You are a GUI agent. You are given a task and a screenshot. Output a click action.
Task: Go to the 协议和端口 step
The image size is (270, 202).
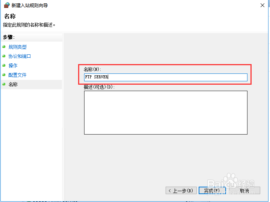tap(20, 56)
